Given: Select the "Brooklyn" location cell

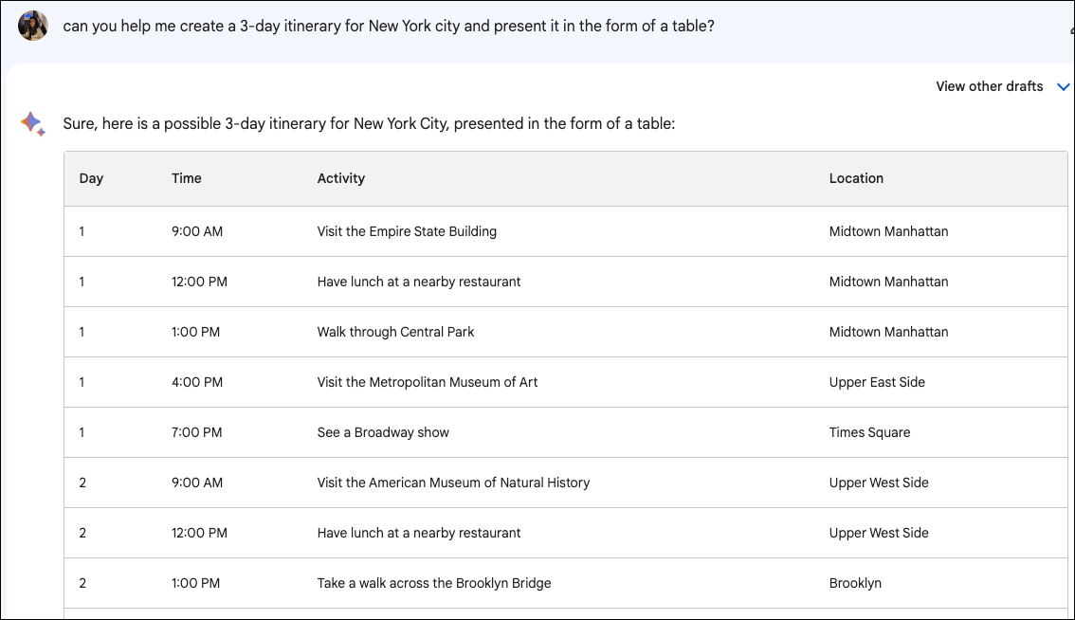Looking at the screenshot, I should 855,583.
